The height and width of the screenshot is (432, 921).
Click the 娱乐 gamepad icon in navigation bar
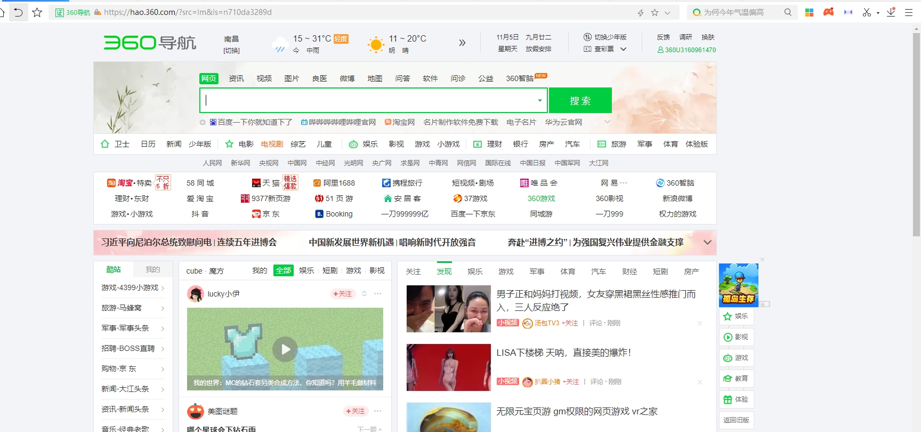tap(353, 144)
